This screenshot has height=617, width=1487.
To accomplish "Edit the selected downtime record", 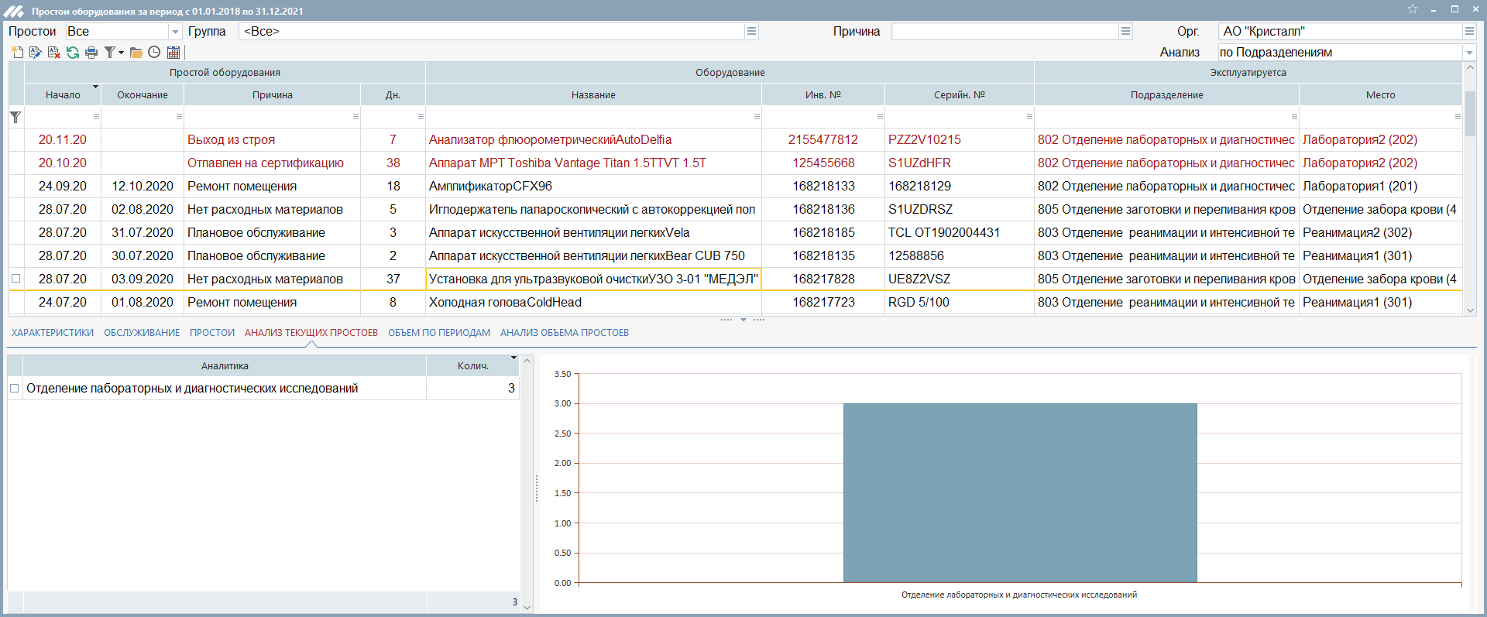I will (x=36, y=53).
